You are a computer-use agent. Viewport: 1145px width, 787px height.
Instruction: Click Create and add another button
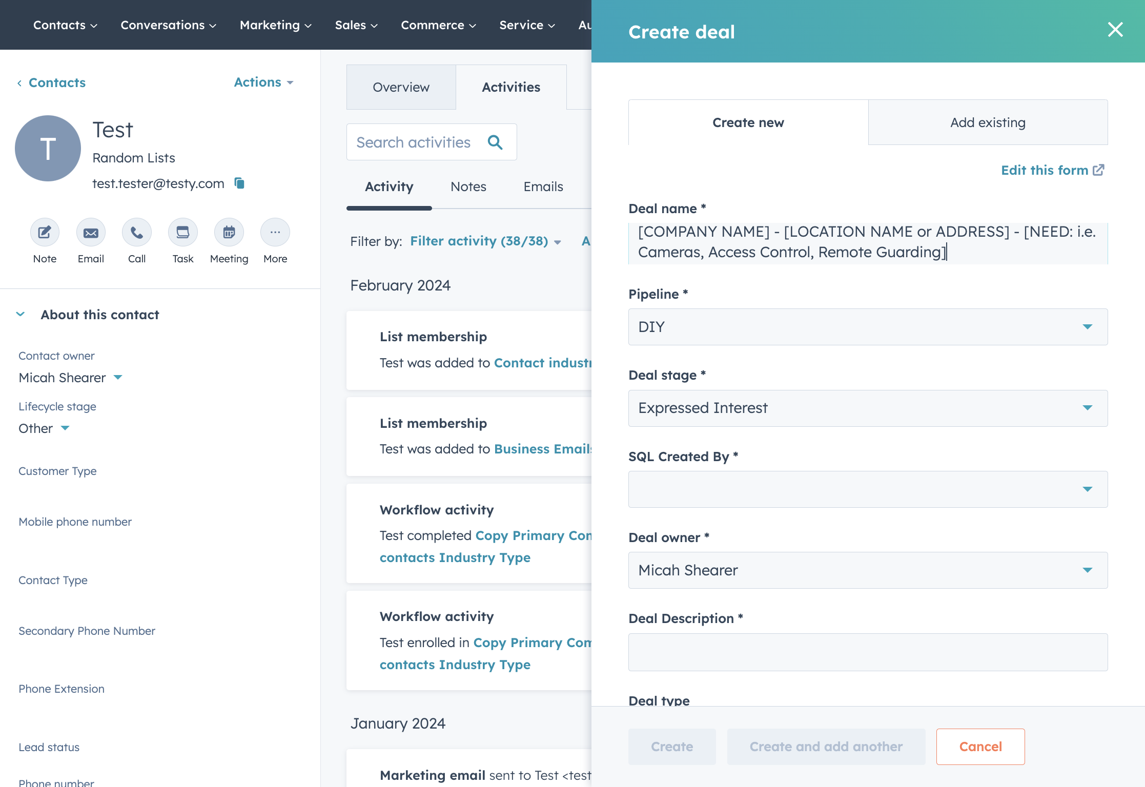pyautogui.click(x=826, y=747)
